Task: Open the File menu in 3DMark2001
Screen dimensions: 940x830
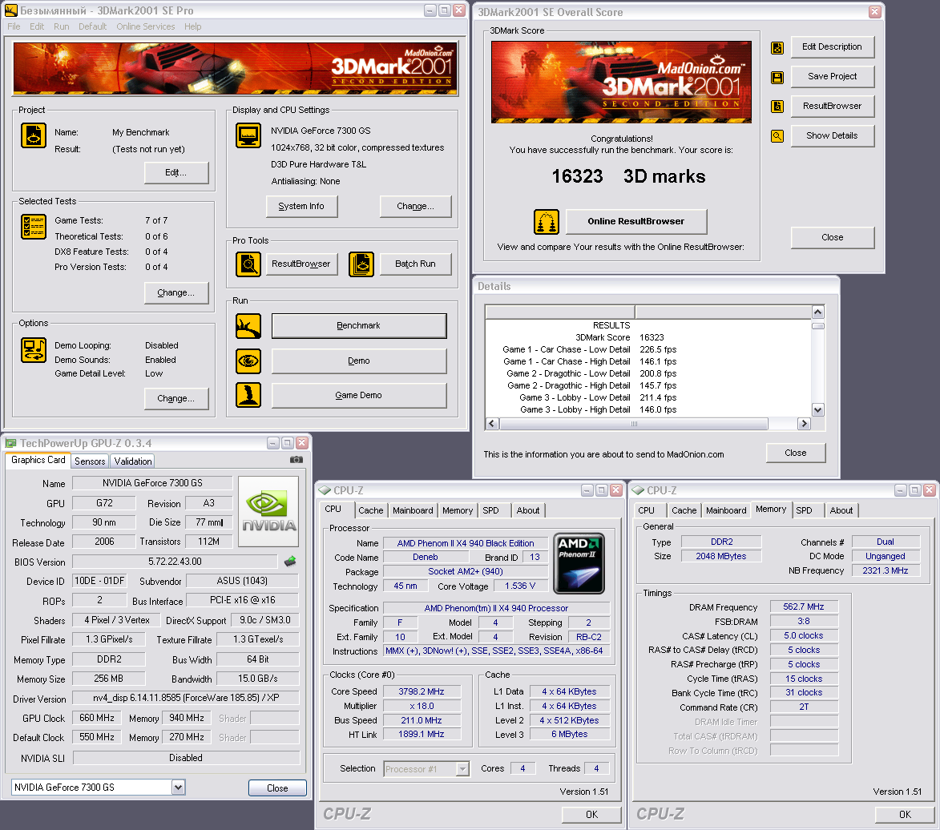Action: point(14,26)
